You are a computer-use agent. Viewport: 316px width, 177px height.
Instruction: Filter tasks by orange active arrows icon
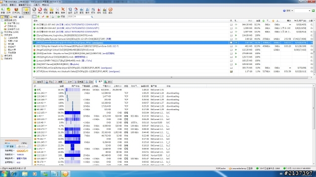pos(47,17)
